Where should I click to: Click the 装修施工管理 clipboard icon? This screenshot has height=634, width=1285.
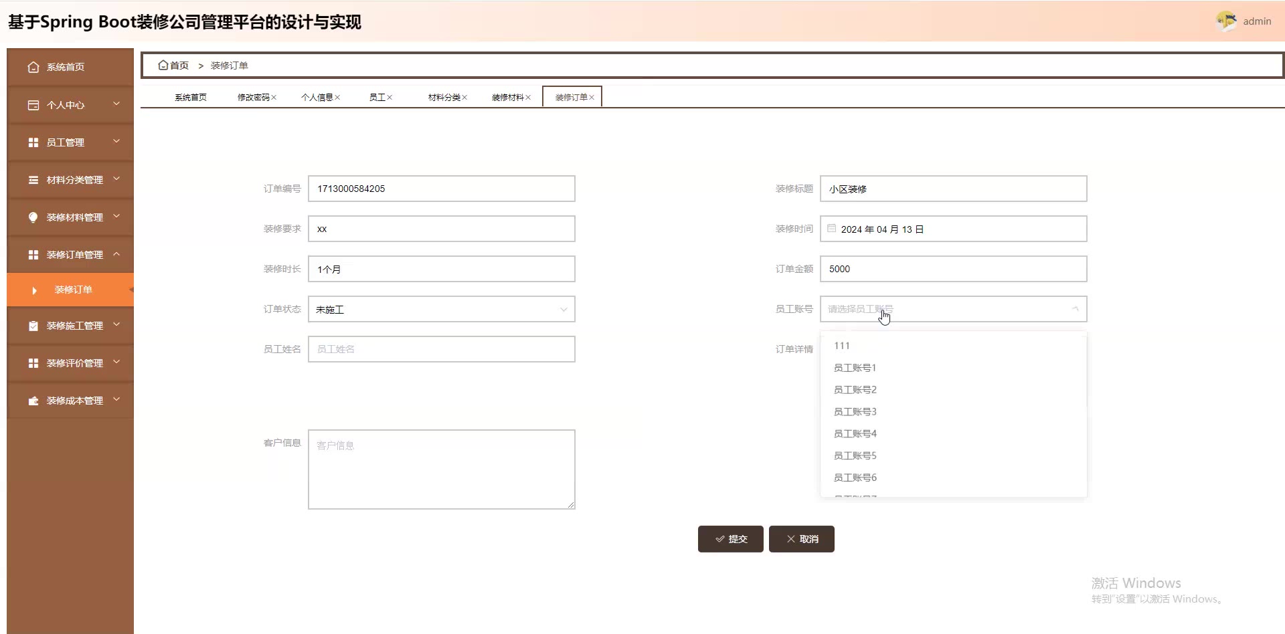33,326
